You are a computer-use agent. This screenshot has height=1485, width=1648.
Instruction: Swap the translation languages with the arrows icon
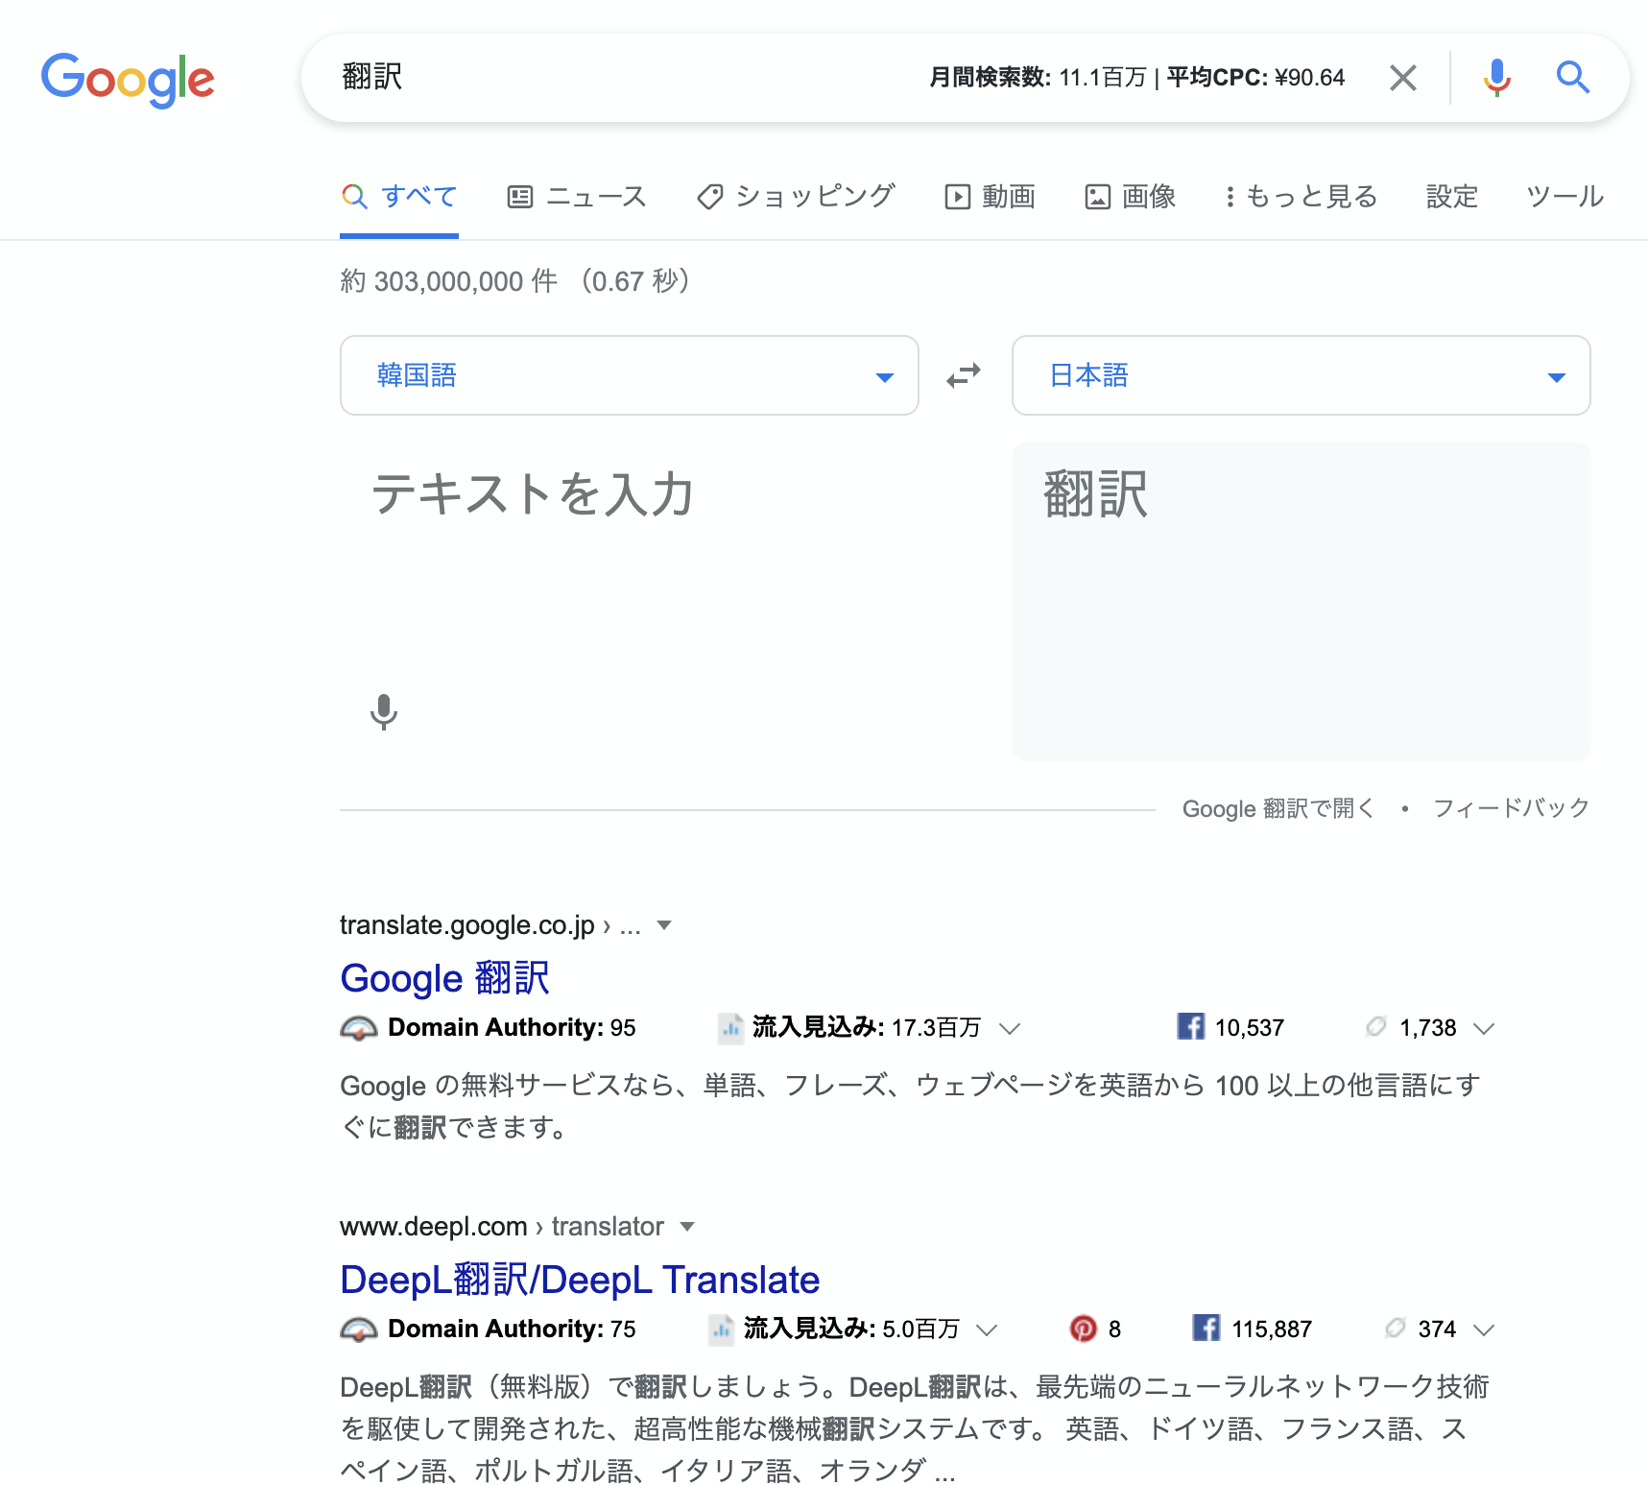click(x=964, y=375)
